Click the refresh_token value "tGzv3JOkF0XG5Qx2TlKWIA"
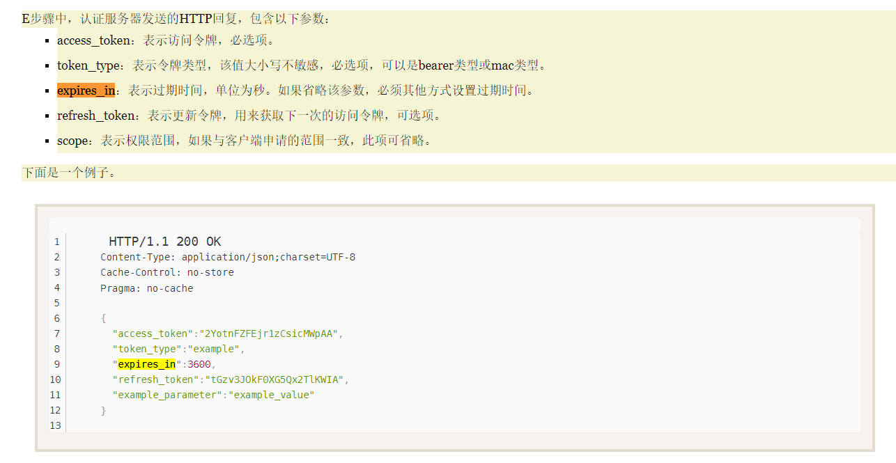This screenshot has width=896, height=463. point(274,379)
